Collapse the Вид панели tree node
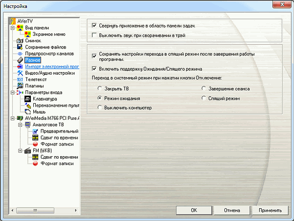The width and height of the screenshot is (294, 221). 12,28
